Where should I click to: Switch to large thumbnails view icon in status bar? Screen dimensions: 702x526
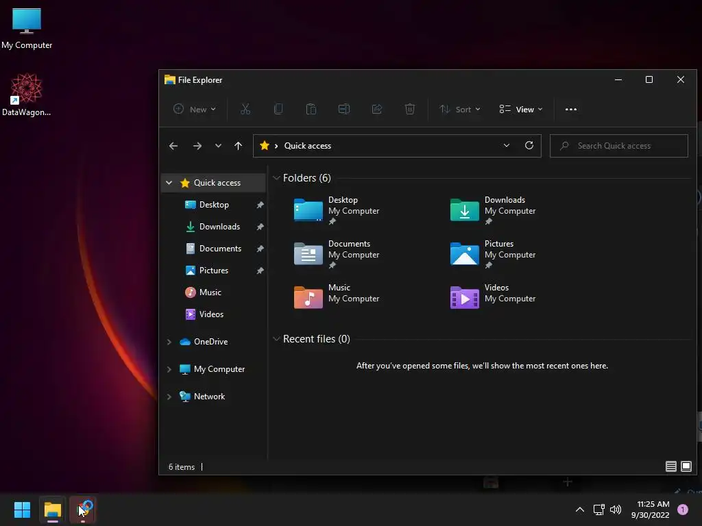[x=686, y=466]
